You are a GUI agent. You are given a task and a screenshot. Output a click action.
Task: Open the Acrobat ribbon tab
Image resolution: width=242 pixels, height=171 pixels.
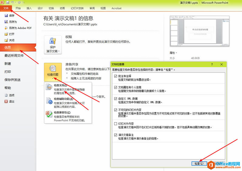point(117,8)
